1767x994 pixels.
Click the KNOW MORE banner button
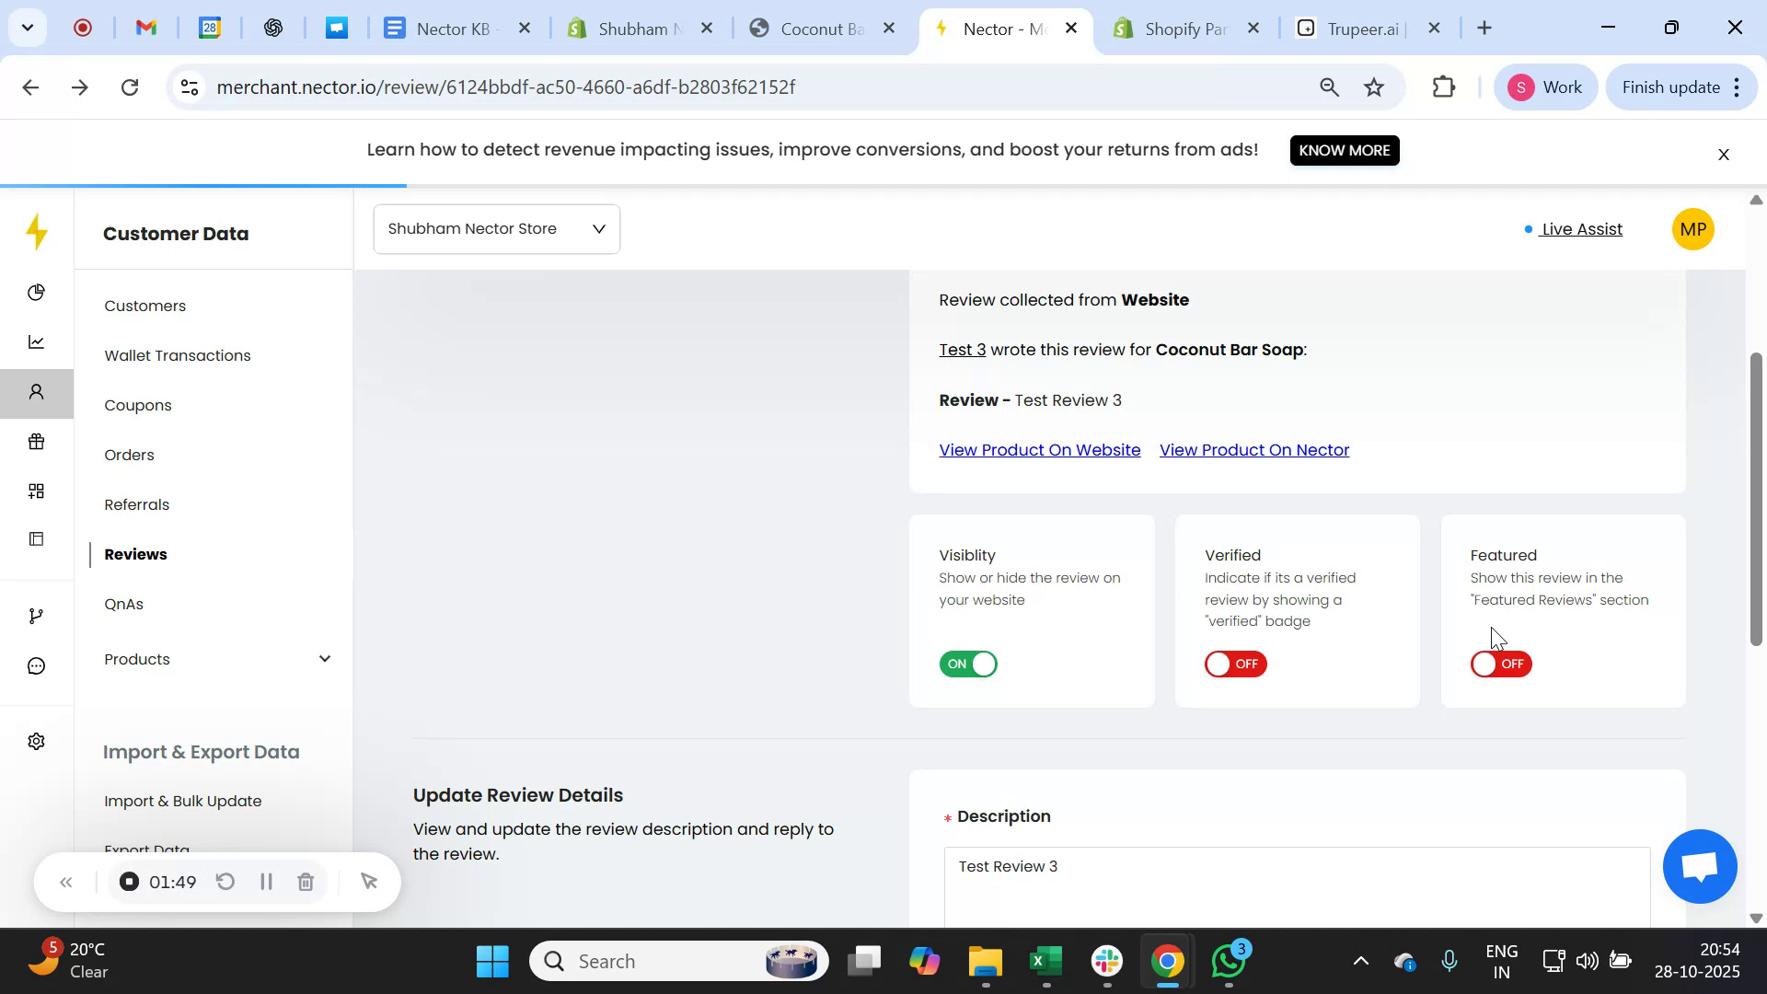click(1344, 150)
